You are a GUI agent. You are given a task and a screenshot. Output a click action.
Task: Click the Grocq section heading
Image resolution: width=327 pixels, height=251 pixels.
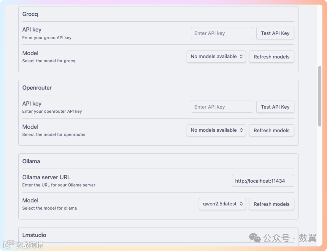click(30, 14)
